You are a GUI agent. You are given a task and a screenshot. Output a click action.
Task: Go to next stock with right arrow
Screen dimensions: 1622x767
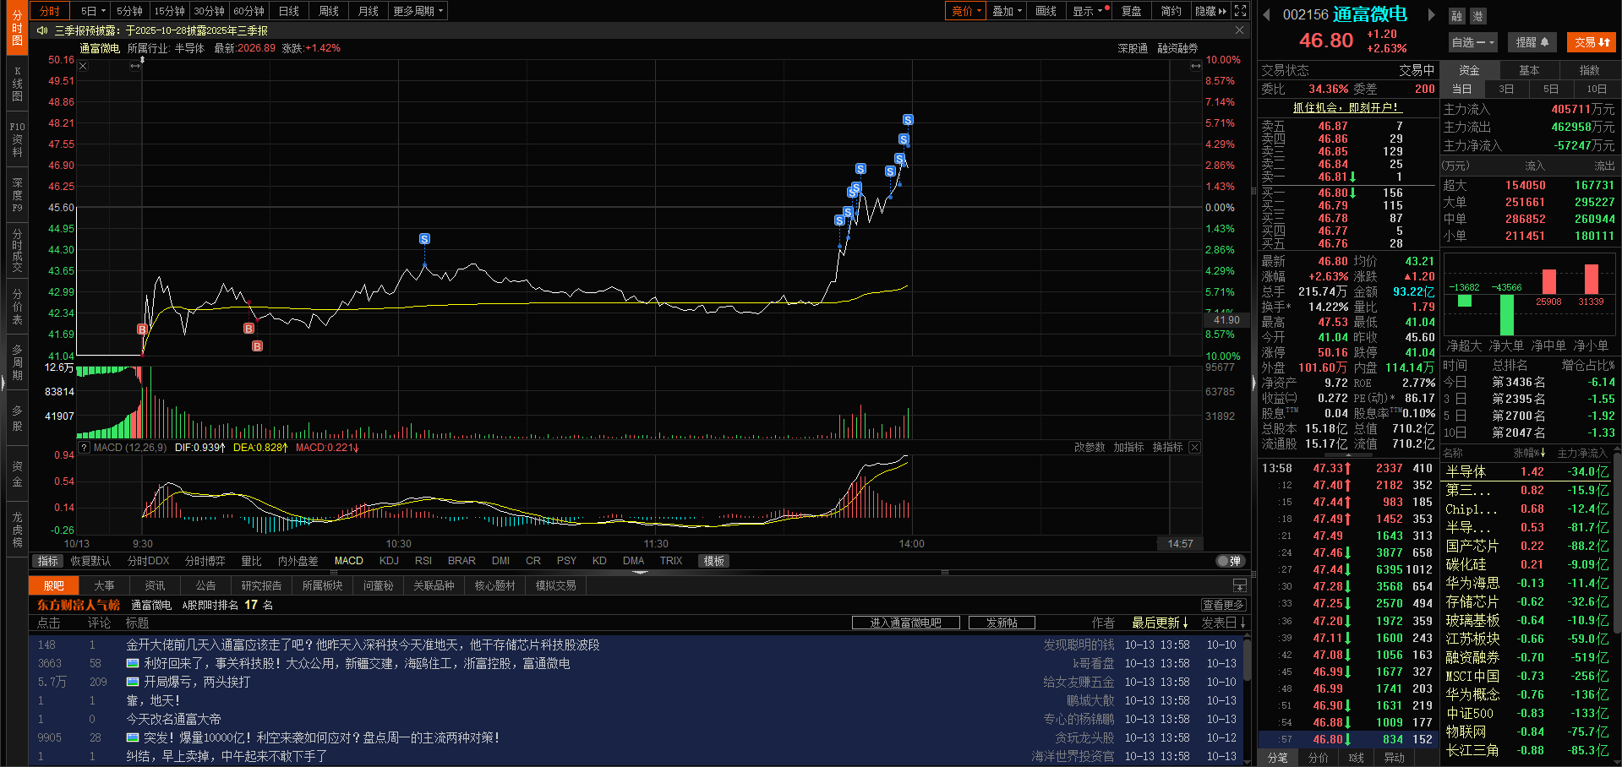coord(1431,14)
